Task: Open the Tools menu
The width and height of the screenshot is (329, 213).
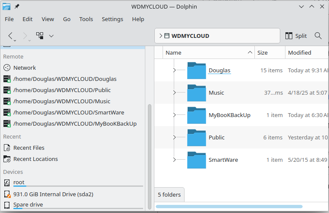Action: click(86, 19)
